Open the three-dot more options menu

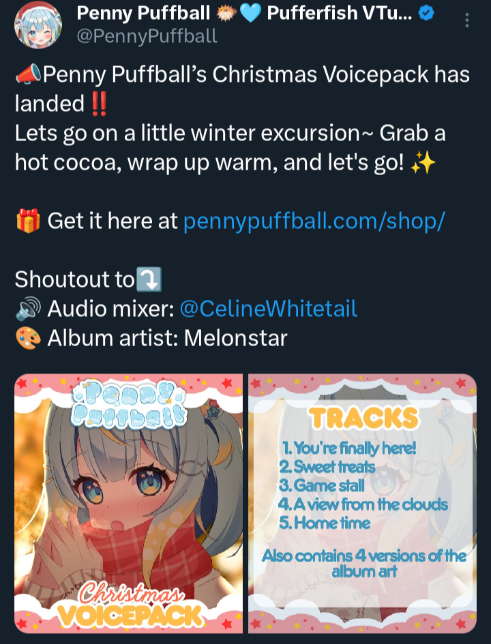pos(466,20)
